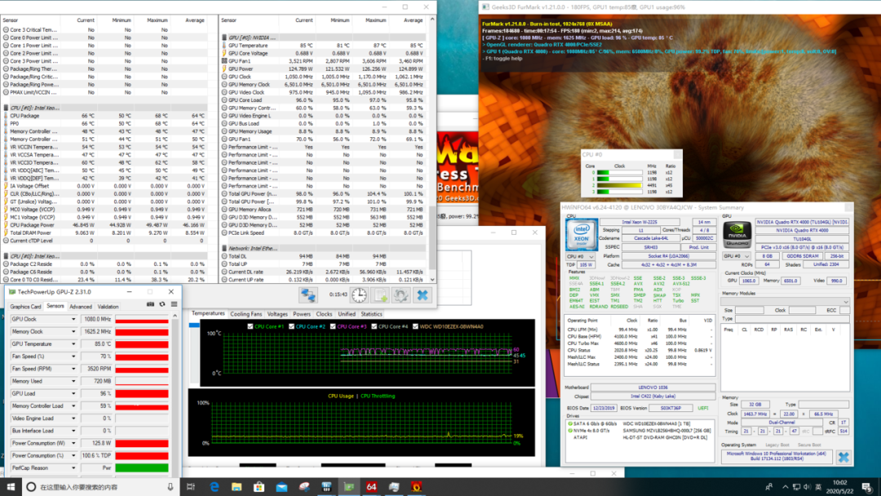Toggle WDC WD10EZEX drive checkbox

click(415, 326)
